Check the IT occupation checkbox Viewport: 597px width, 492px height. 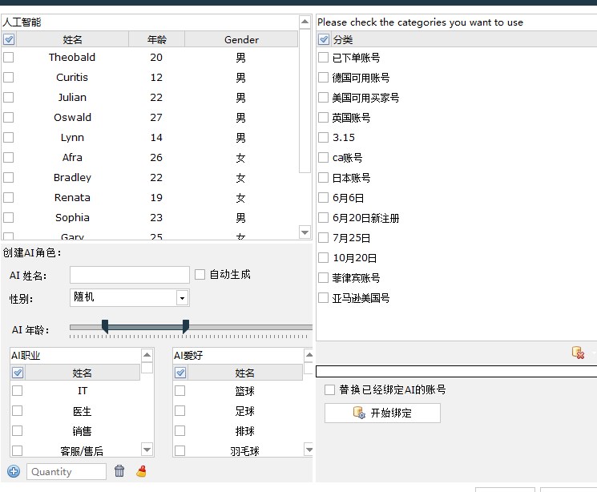pos(17,391)
